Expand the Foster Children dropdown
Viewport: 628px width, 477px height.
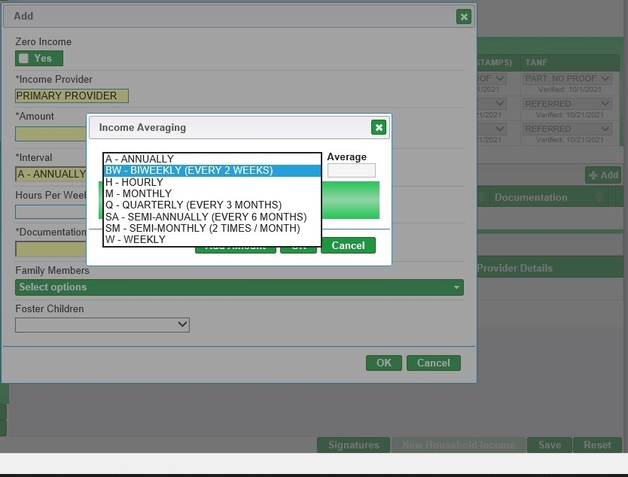[x=102, y=324]
